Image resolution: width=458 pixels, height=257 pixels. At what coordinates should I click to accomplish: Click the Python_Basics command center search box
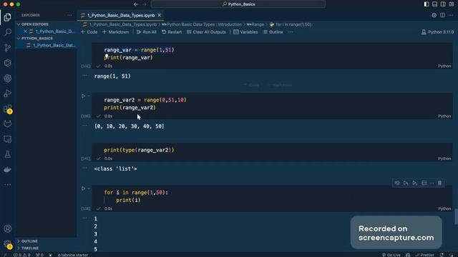point(238,4)
